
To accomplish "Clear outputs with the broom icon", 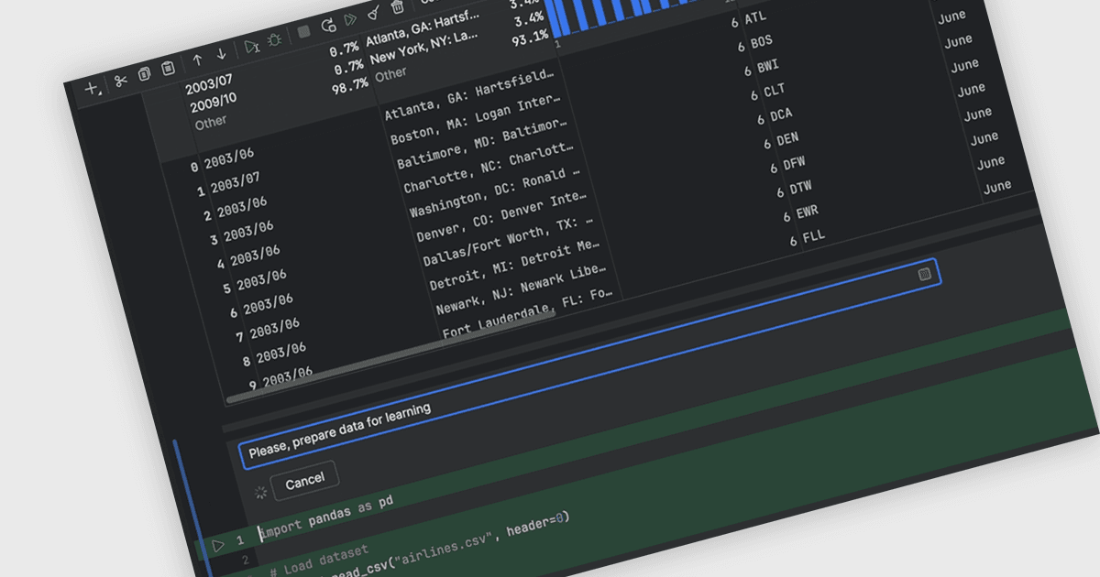I will [373, 14].
